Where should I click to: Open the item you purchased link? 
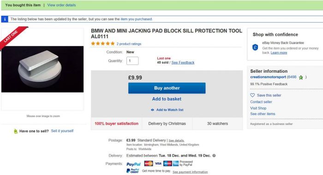tap(136, 19)
